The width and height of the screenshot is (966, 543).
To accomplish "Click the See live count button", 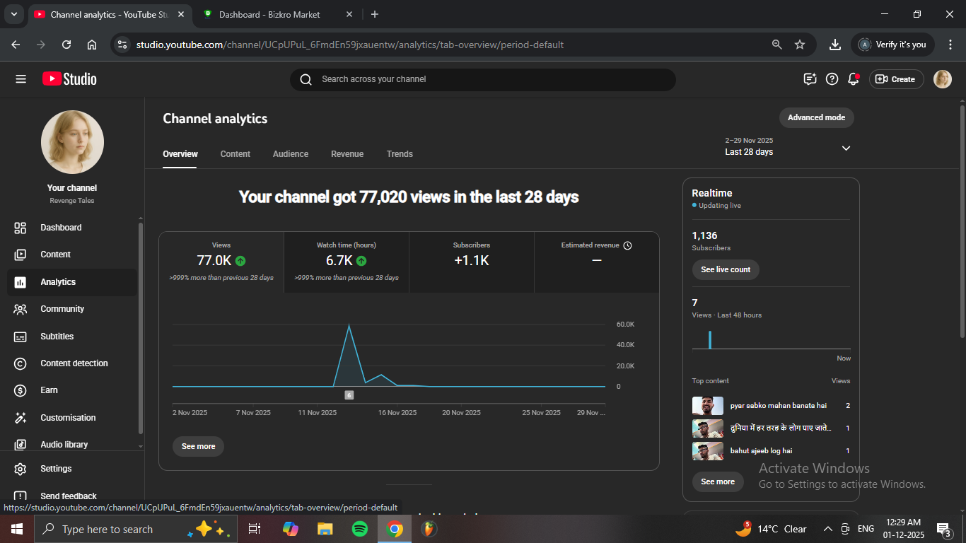I will click(x=726, y=269).
